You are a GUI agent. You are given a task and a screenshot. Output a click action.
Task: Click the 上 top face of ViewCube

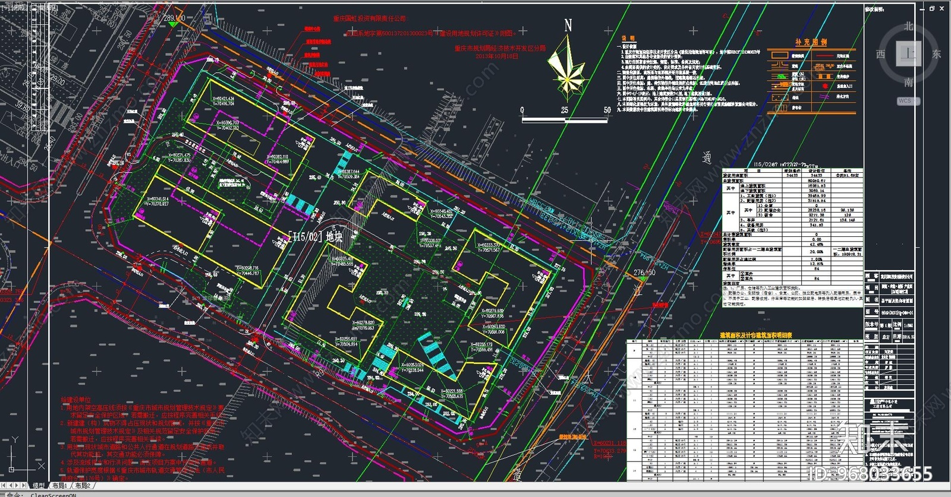(x=909, y=54)
